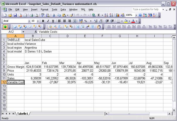Open the Print Preview icon

point(37,15)
